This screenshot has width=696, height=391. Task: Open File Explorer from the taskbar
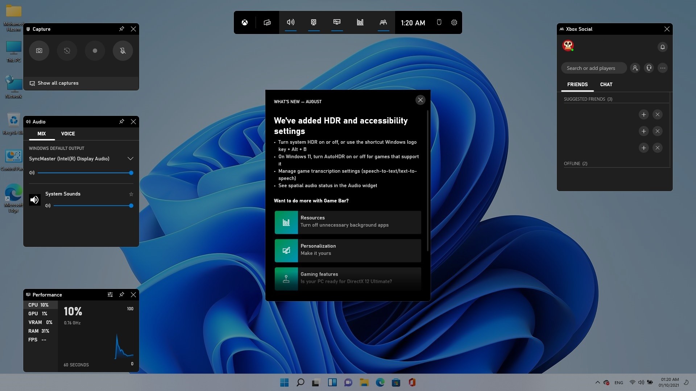click(x=364, y=382)
